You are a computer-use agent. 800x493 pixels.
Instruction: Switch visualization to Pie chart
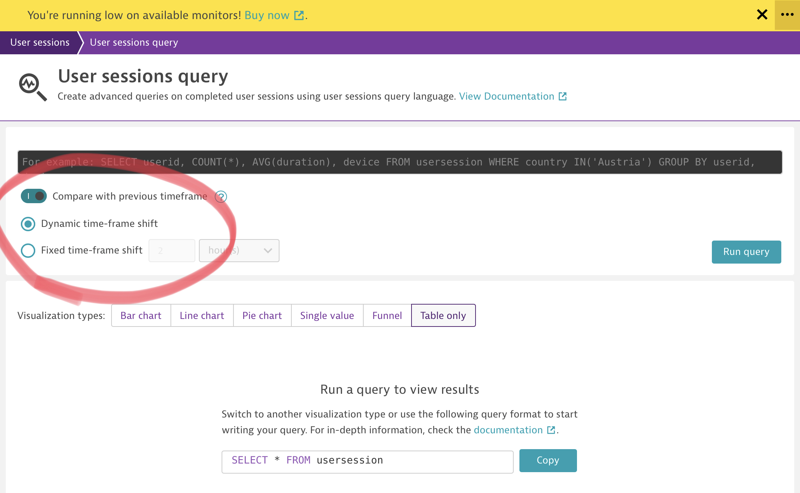[x=262, y=315]
